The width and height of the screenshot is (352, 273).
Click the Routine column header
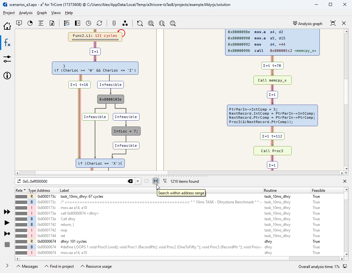tap(287, 190)
